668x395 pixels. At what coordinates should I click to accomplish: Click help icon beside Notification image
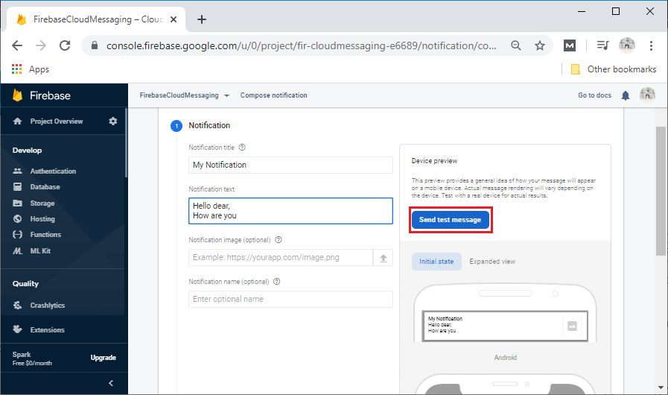click(x=279, y=240)
